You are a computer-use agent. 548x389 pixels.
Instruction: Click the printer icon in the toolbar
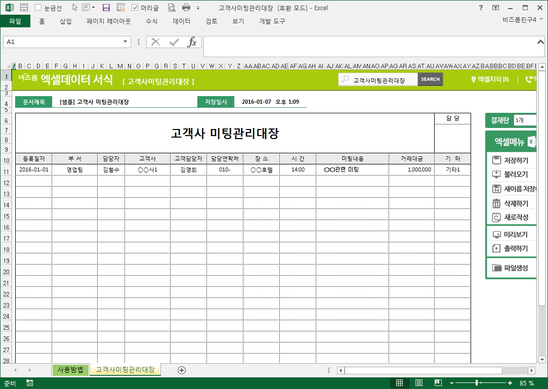[x=186, y=8]
